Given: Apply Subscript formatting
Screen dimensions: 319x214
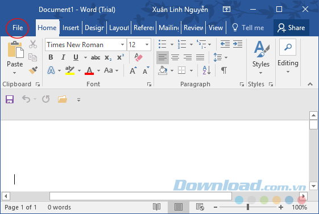Looking at the screenshot, I should (x=108, y=58).
